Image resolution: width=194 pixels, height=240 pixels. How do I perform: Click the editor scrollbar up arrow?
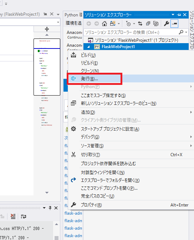[x=47, y=35]
